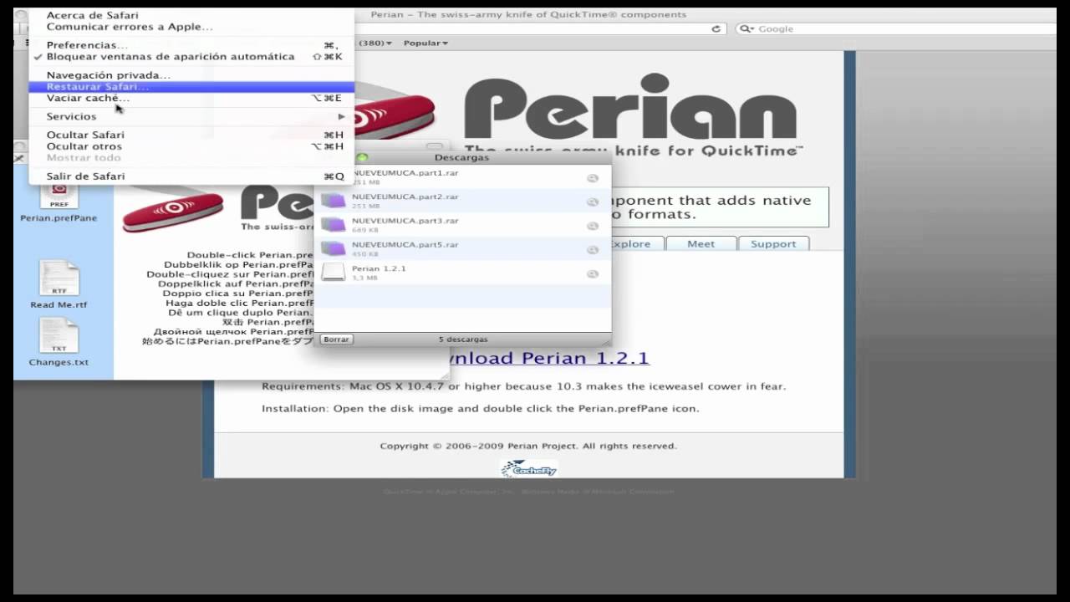Click the Perian knife logo in disk image window
This screenshot has width=1070, height=602.
173,209
